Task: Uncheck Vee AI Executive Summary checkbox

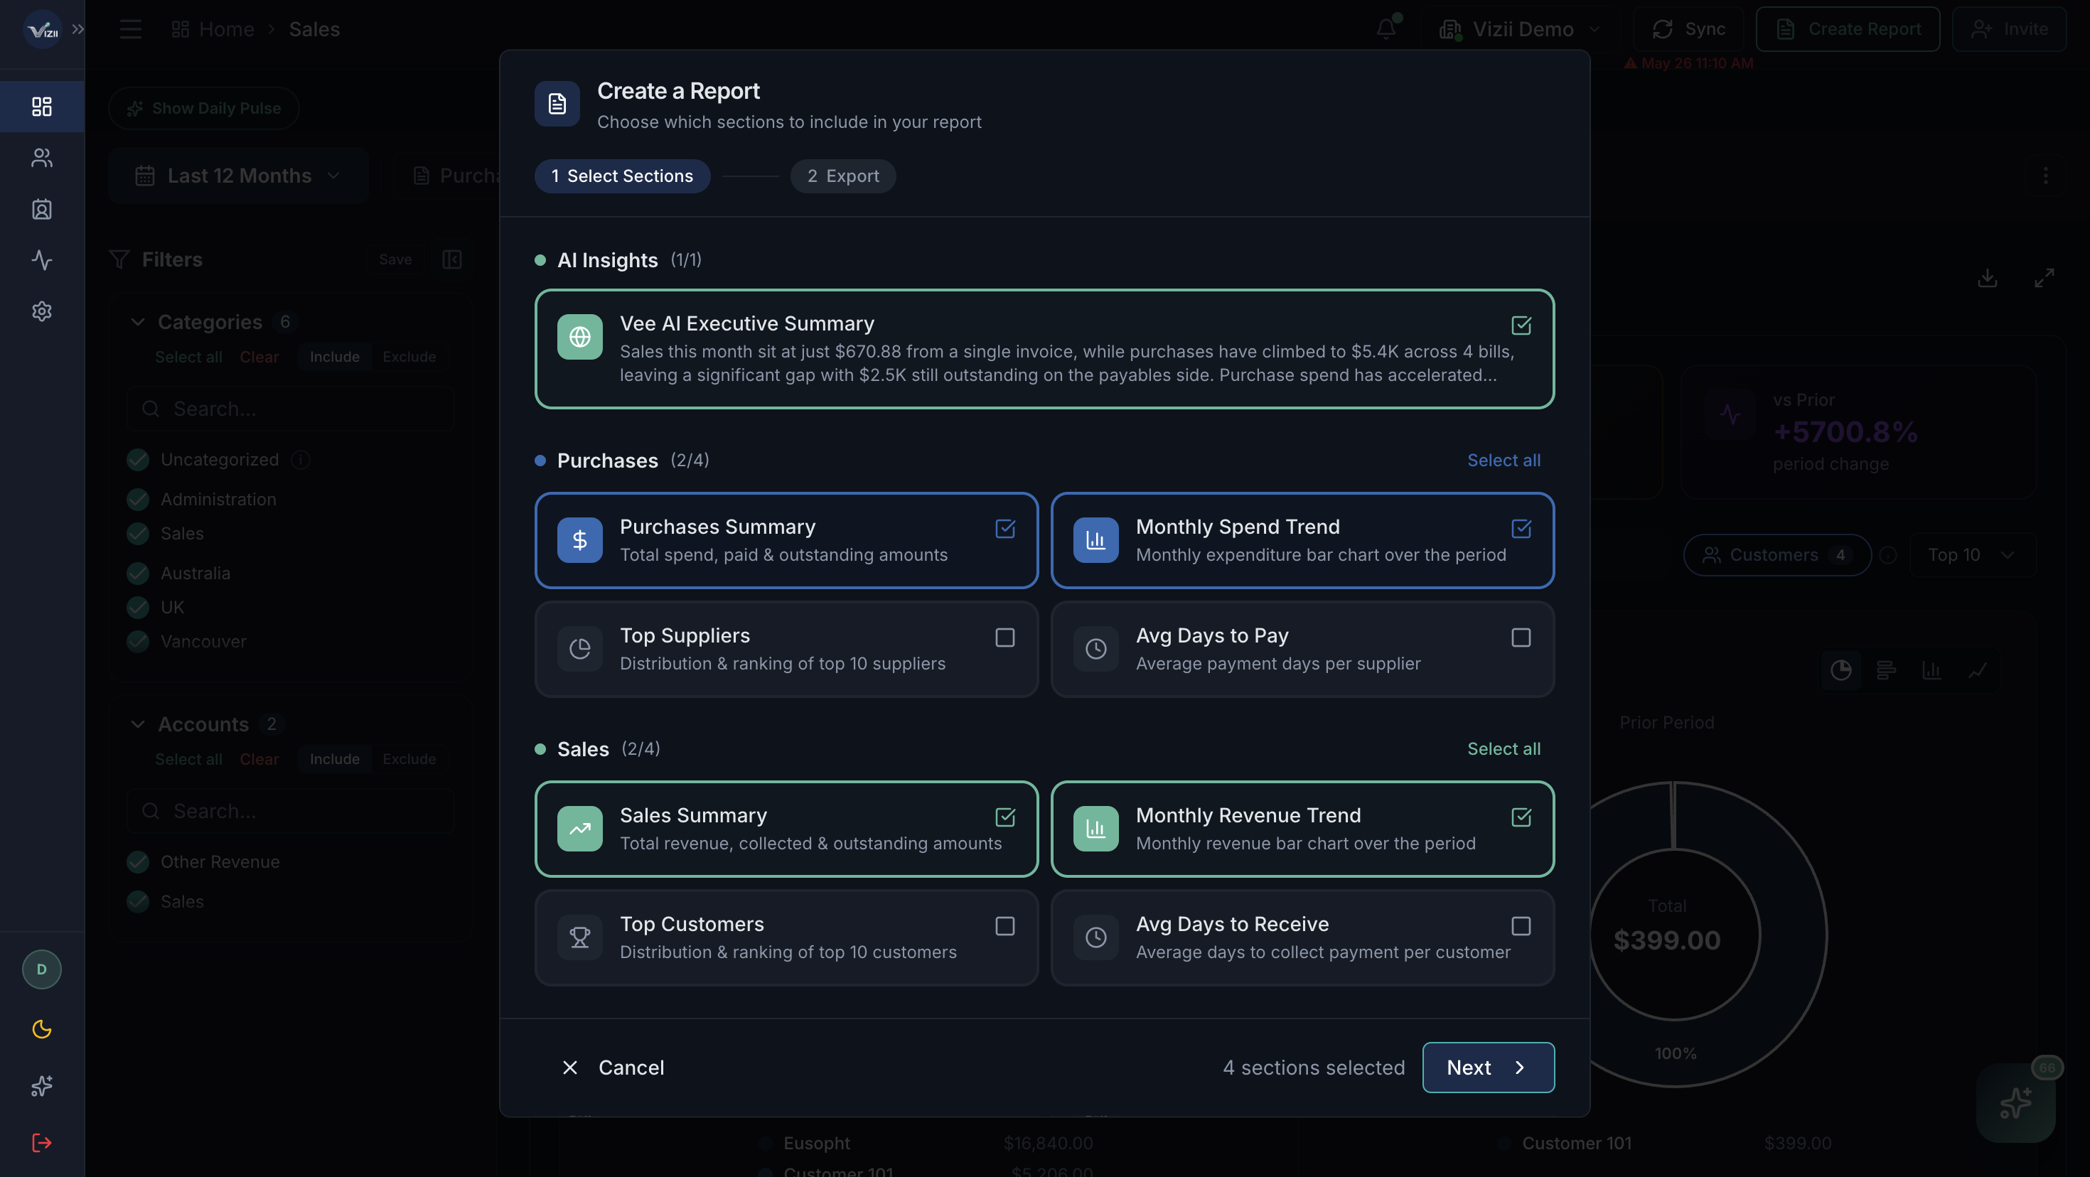Action: [x=1521, y=326]
